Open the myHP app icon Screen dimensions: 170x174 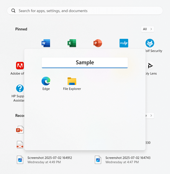(124, 43)
